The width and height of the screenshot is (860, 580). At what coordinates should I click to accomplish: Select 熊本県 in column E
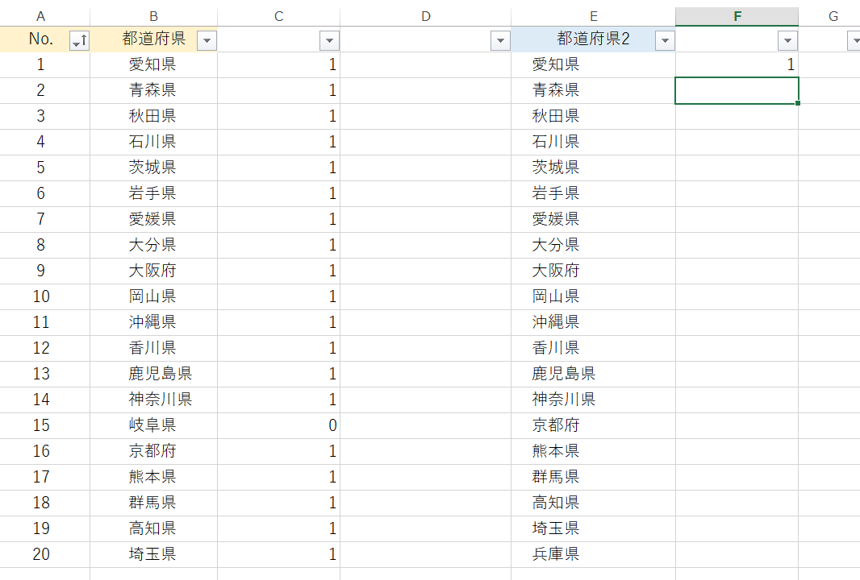point(594,451)
